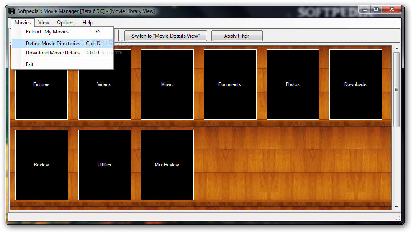Click the Apply Filter button

point(237,36)
